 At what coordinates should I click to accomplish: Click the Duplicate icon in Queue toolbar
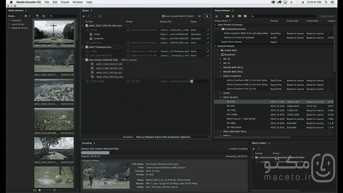(x=100, y=16)
